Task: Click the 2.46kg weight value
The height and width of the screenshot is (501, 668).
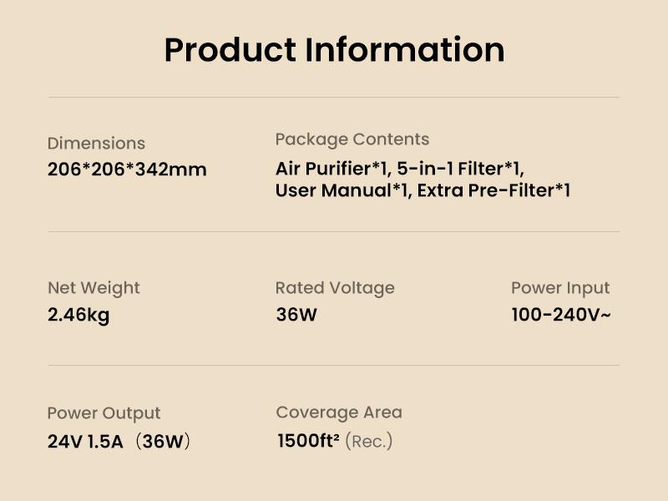Action: click(78, 316)
